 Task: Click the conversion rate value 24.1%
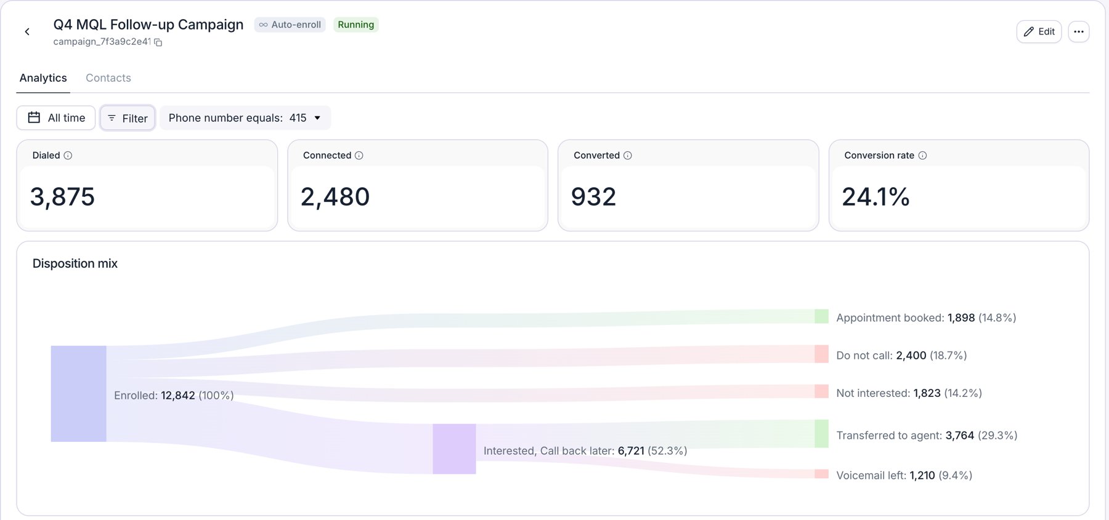tap(875, 197)
